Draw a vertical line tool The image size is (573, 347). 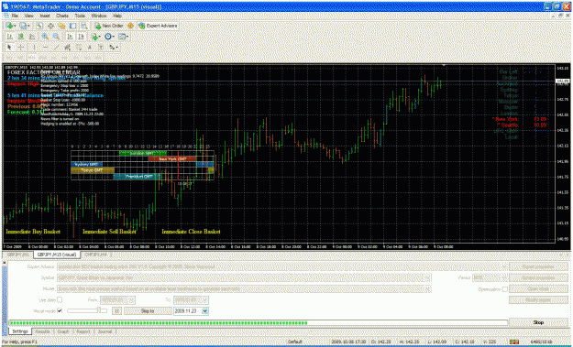(34, 47)
